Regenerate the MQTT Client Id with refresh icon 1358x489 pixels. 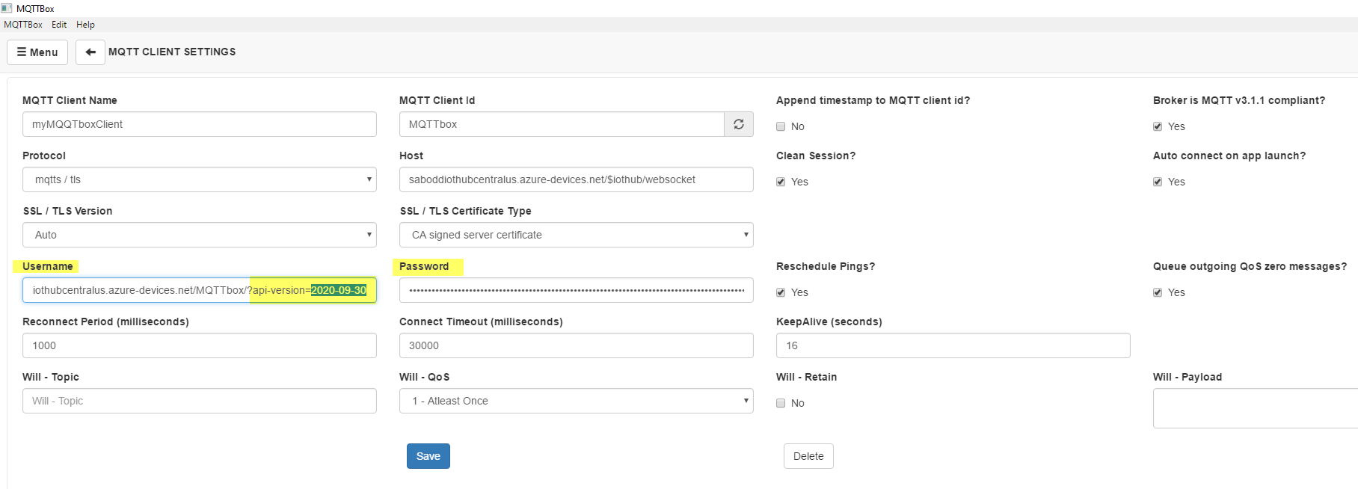click(x=739, y=124)
